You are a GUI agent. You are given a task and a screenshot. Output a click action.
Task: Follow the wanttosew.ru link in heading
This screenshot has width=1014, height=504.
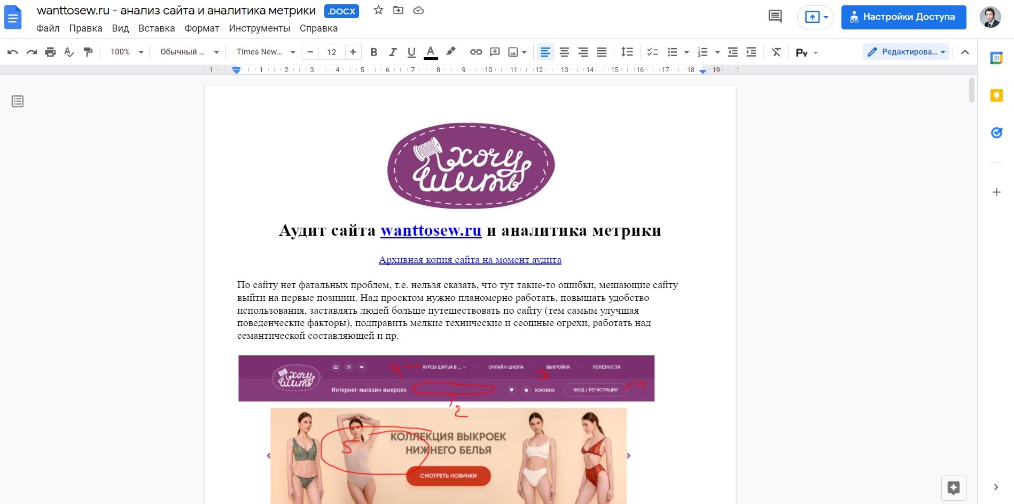click(431, 230)
